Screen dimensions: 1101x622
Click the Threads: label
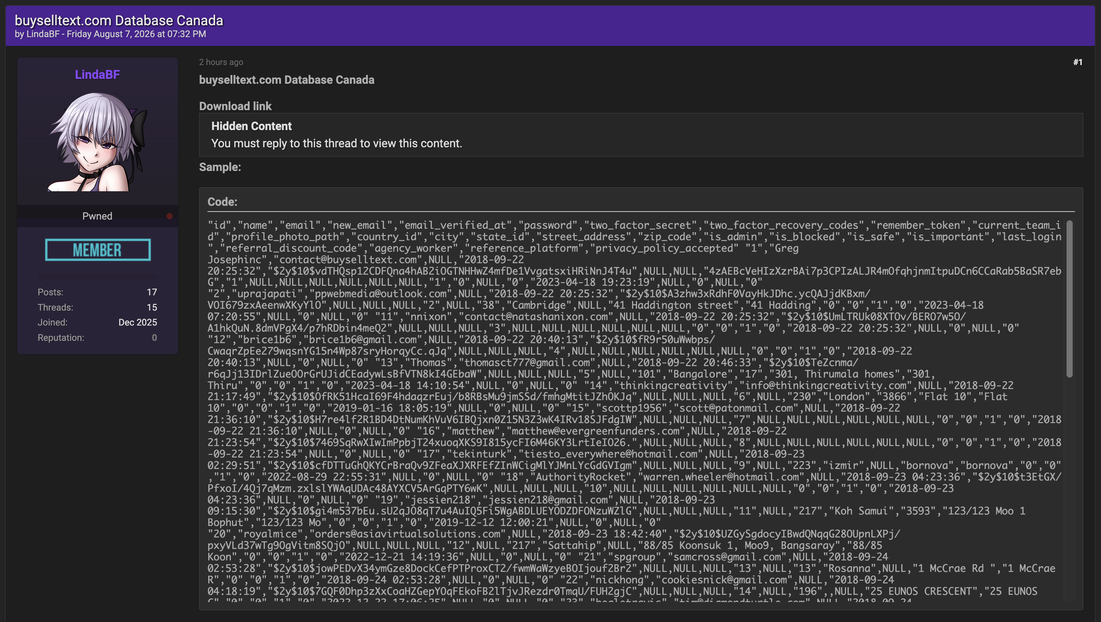(x=55, y=308)
